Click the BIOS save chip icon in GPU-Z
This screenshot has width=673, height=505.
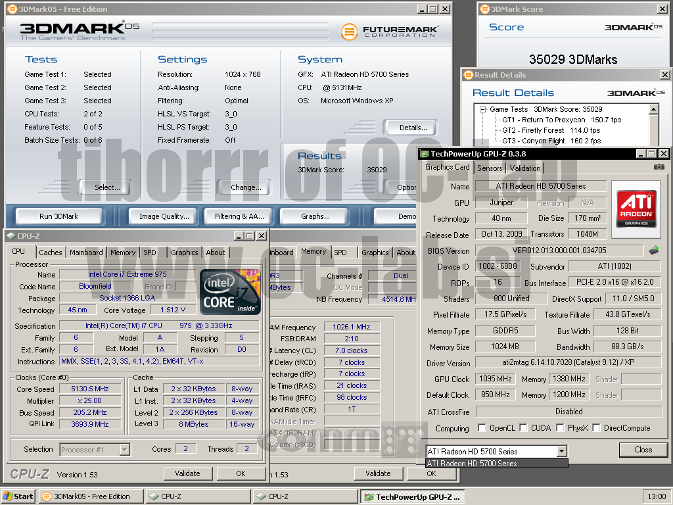(x=654, y=250)
